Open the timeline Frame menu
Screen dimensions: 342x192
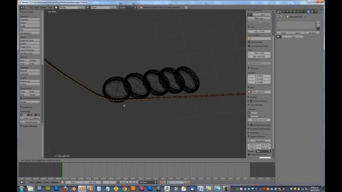click(46, 182)
